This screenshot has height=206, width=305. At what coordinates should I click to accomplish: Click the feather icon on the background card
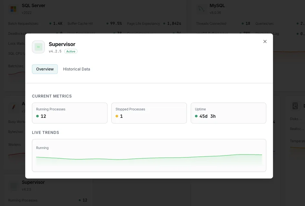[14, 107]
